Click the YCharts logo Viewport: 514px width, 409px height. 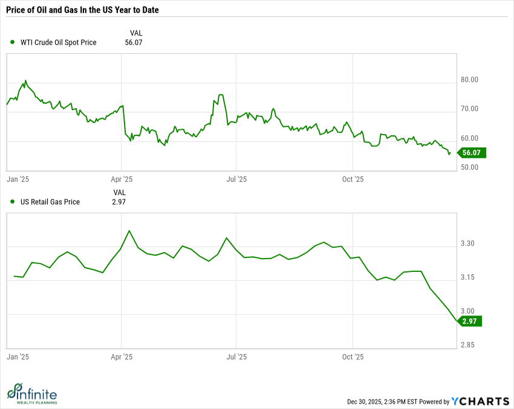click(481, 401)
